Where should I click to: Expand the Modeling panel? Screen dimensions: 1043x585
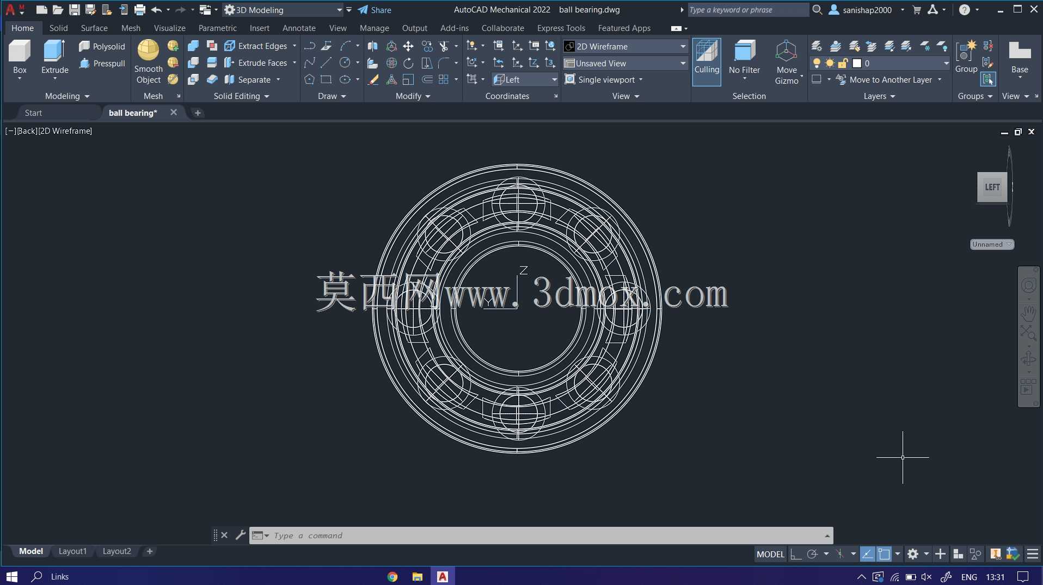(67, 96)
